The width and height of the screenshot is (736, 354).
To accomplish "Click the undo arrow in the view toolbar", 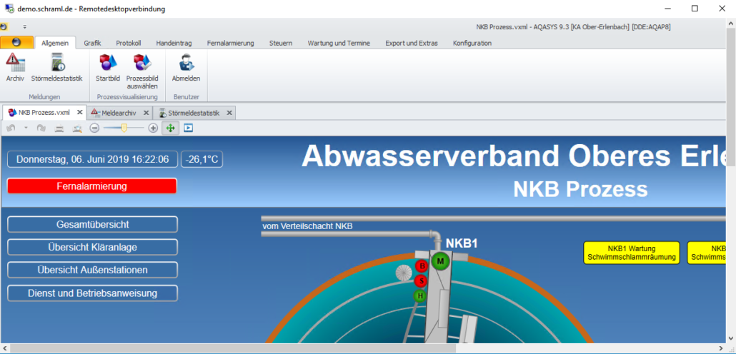I will 11,128.
